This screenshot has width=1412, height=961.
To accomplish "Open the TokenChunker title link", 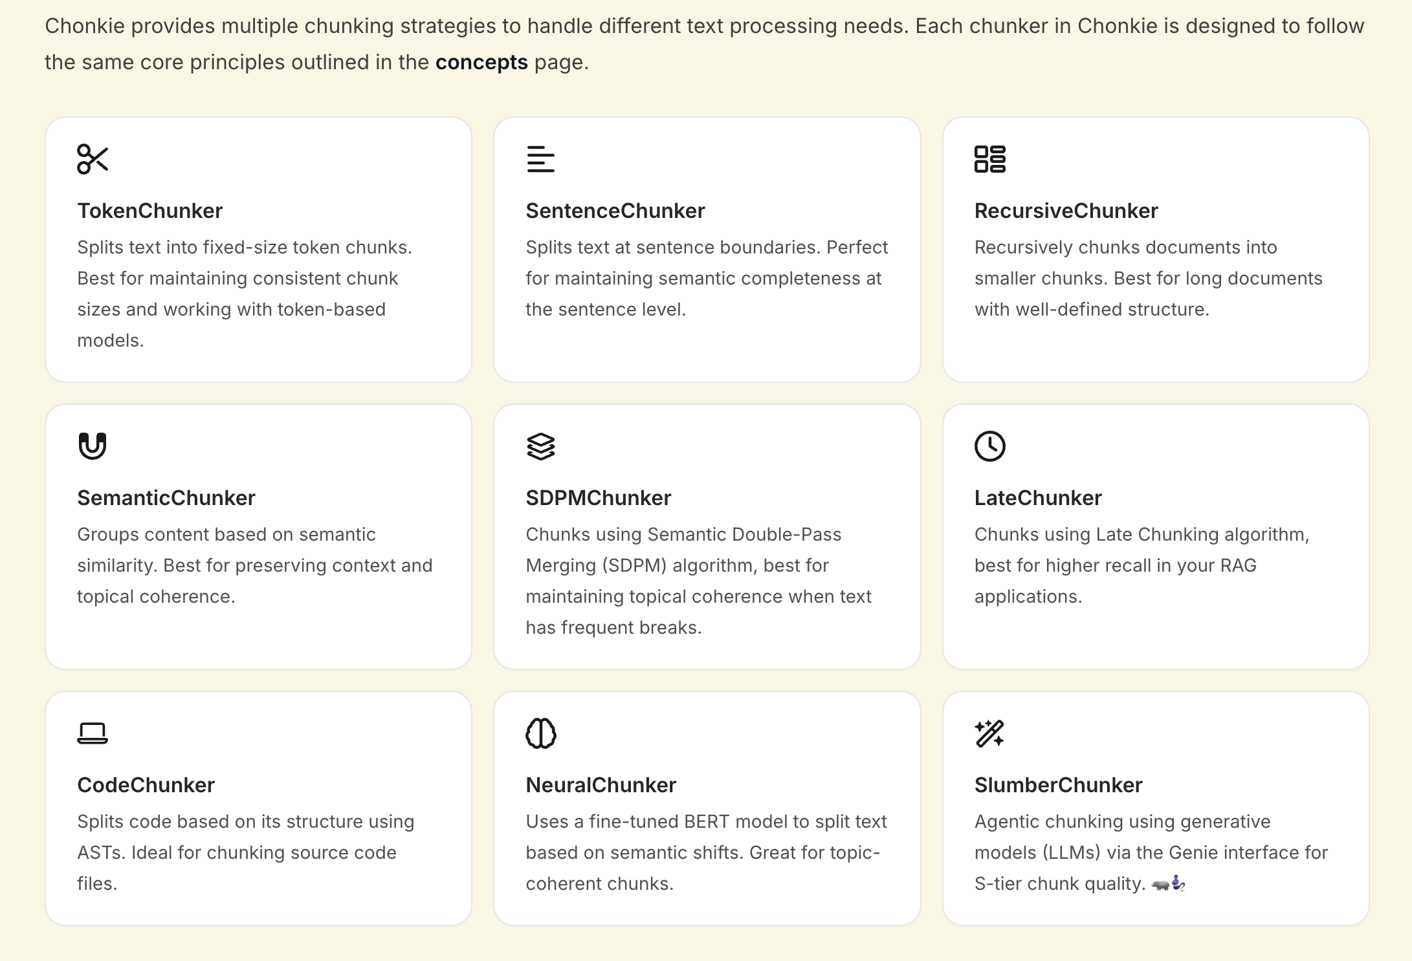I will pyautogui.click(x=149, y=211).
